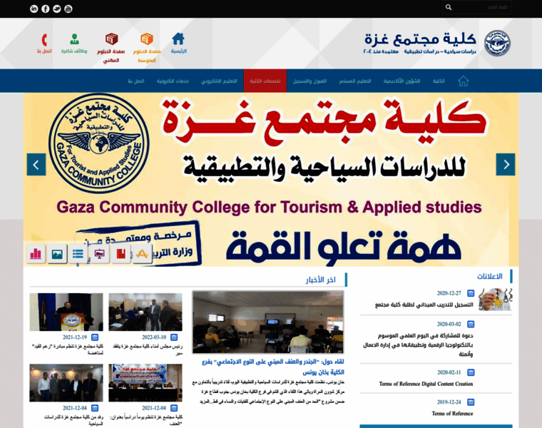Open the القبول والتسجيل nav menu
This screenshot has width=542, height=428.
click(310, 81)
